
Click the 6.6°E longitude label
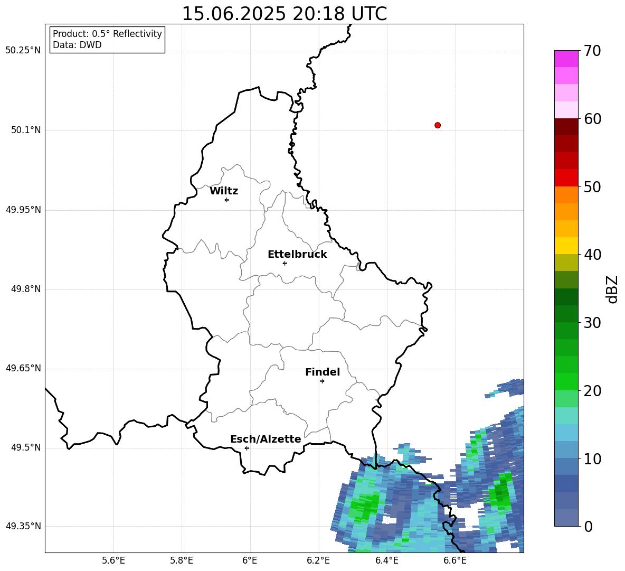[455, 560]
